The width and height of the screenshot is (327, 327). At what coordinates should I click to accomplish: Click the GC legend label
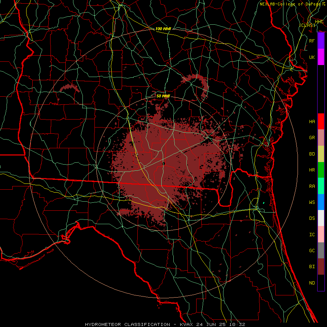point(312,251)
